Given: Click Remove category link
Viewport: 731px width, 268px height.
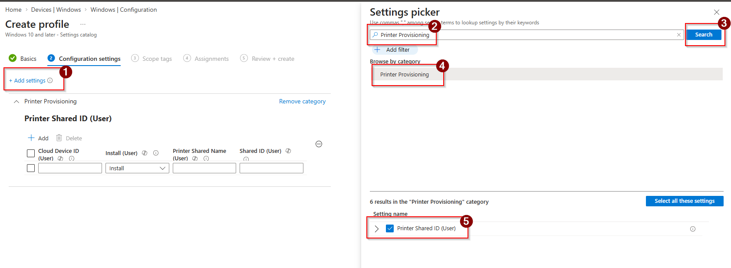Looking at the screenshot, I should (302, 101).
